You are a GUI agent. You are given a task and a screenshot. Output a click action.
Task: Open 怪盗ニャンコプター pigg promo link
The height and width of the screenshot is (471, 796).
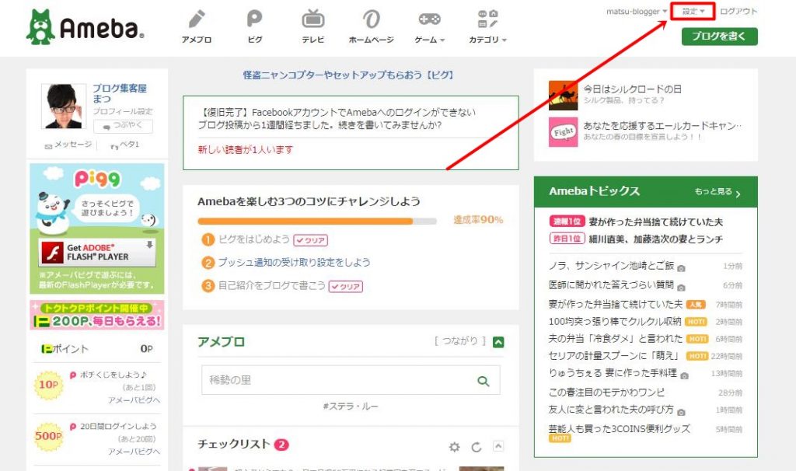click(x=348, y=75)
